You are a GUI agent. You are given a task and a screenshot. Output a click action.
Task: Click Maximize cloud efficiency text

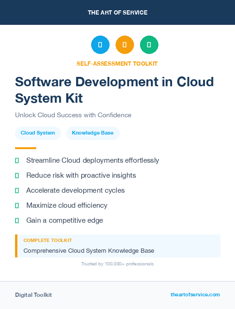click(67, 205)
